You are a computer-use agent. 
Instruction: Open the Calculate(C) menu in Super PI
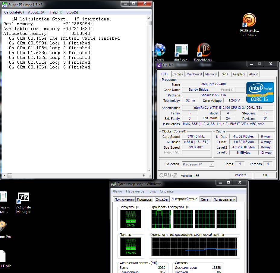click(x=14, y=12)
